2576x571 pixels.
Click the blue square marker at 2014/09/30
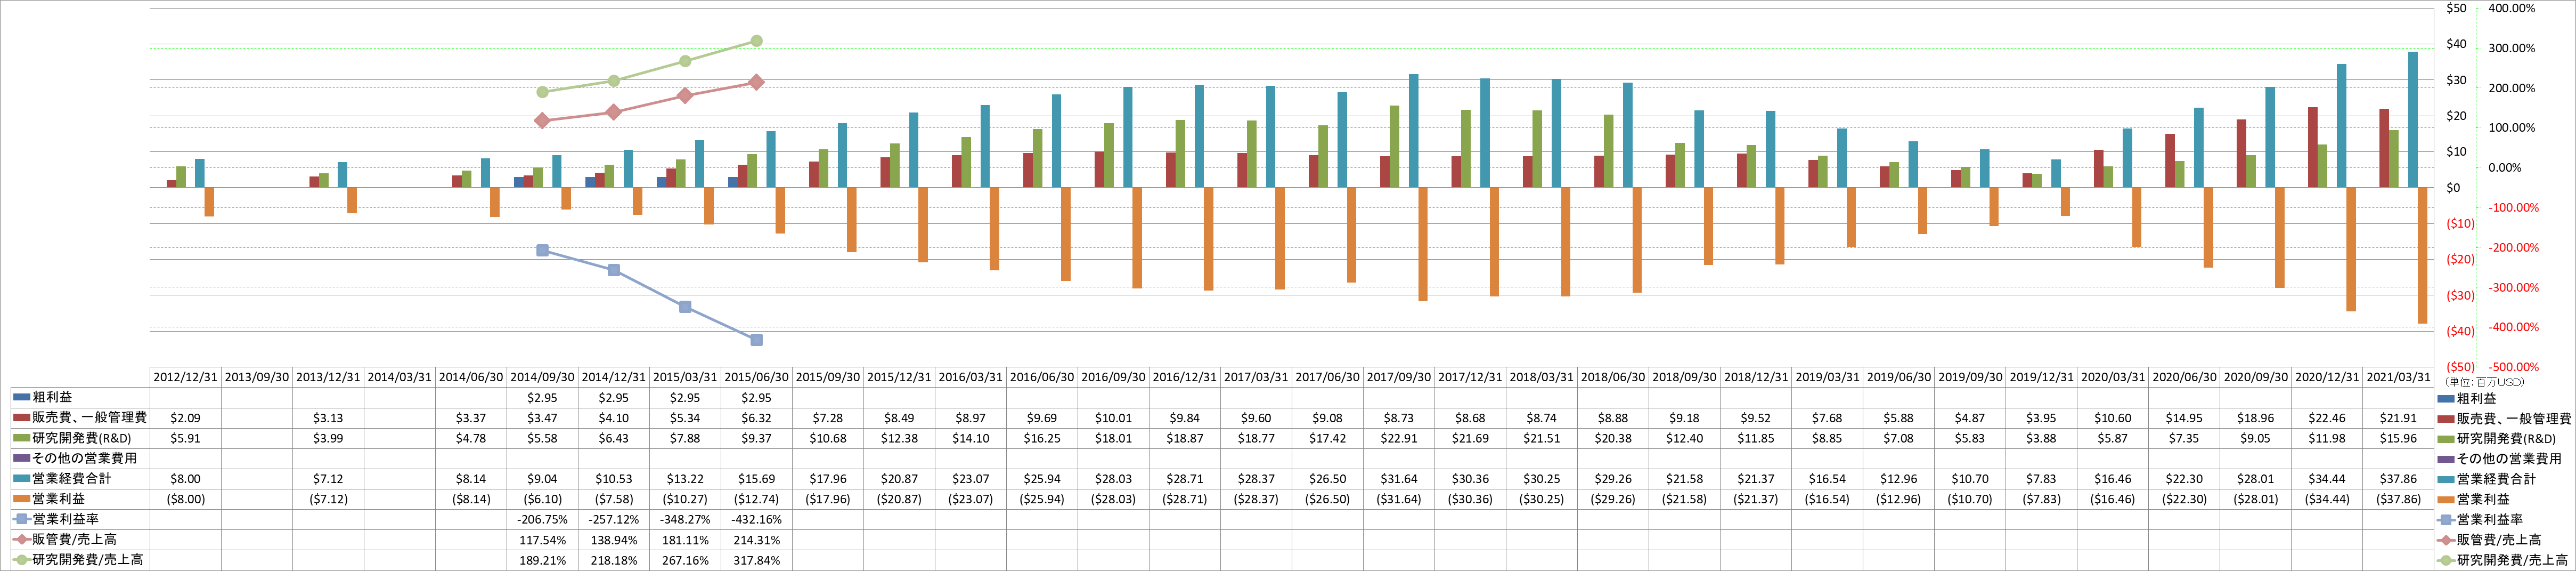coord(542,250)
